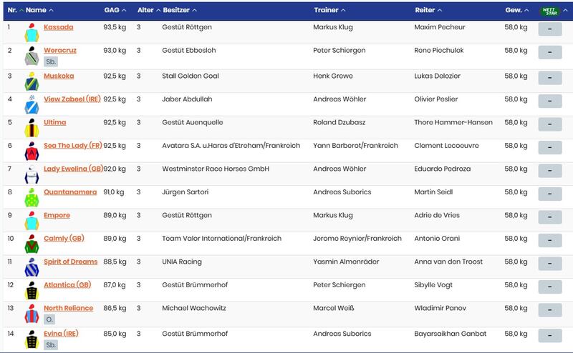Click Weracruz's grey jockey silk icon
The height and width of the screenshot is (353, 573).
click(x=32, y=56)
